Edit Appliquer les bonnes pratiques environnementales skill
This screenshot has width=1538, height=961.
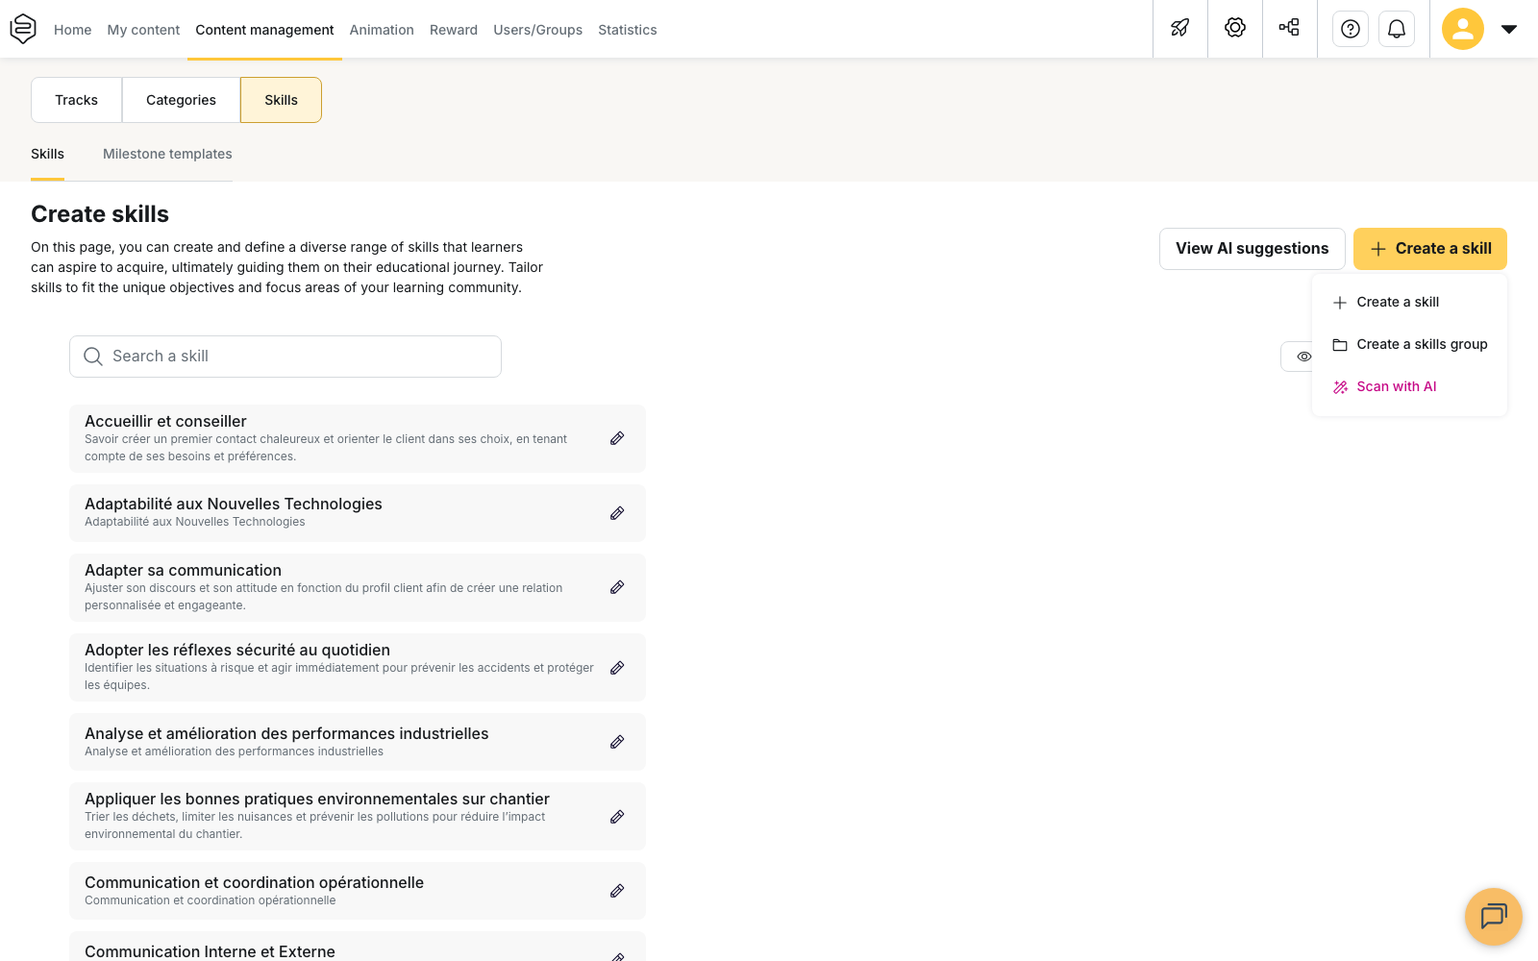coord(617,817)
